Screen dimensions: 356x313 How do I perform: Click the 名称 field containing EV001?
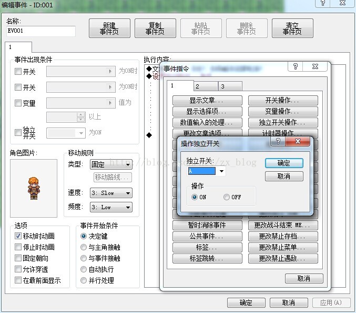[41, 31]
